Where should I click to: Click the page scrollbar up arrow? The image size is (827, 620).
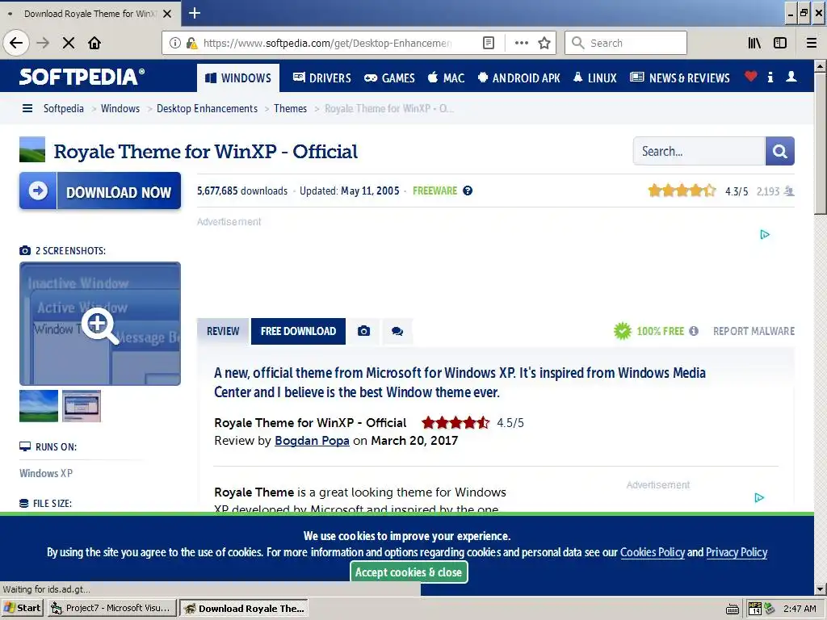pyautogui.click(x=821, y=66)
